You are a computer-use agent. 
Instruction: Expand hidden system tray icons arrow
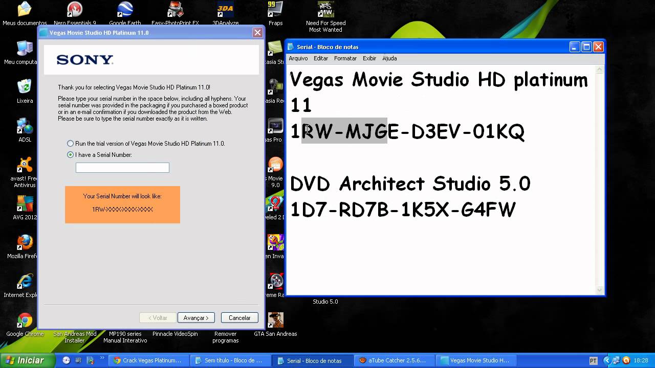606,361
